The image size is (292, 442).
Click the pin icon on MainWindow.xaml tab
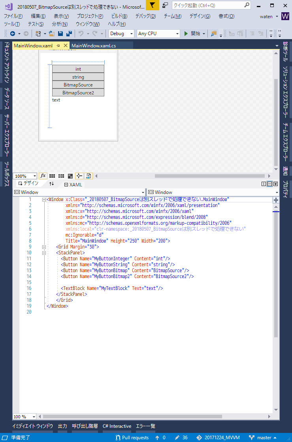pos(58,45)
